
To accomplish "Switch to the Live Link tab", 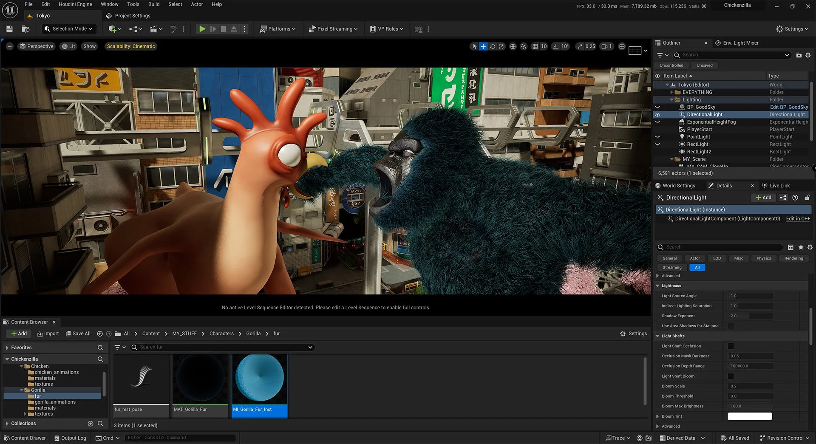I will (x=776, y=186).
